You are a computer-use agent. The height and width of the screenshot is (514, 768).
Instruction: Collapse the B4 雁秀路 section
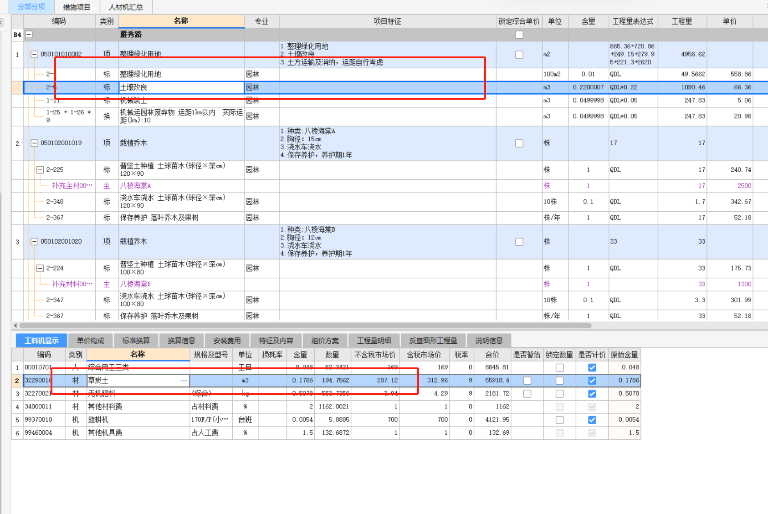(29, 35)
